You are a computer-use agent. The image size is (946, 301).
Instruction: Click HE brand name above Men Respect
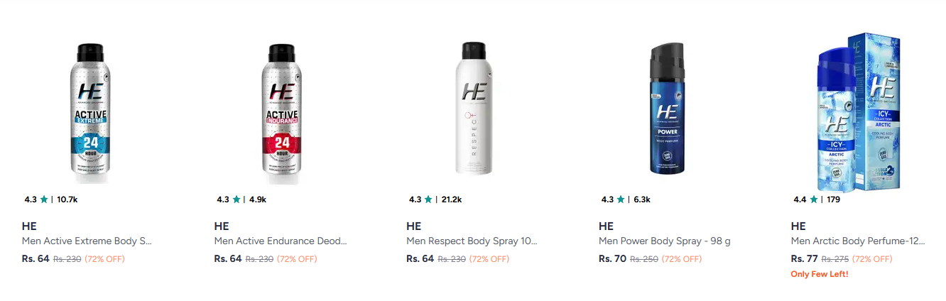(414, 226)
